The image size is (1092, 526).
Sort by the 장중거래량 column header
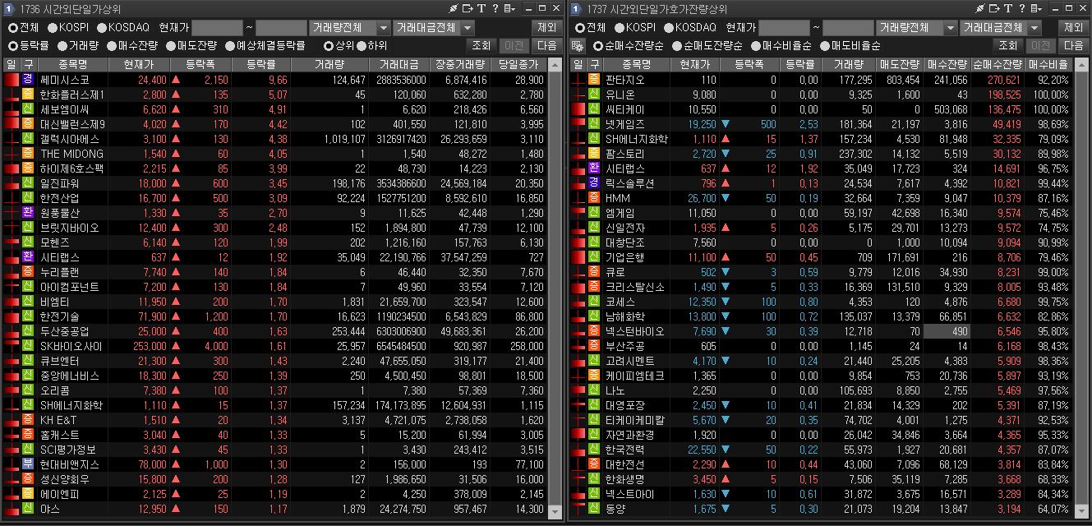[x=460, y=64]
